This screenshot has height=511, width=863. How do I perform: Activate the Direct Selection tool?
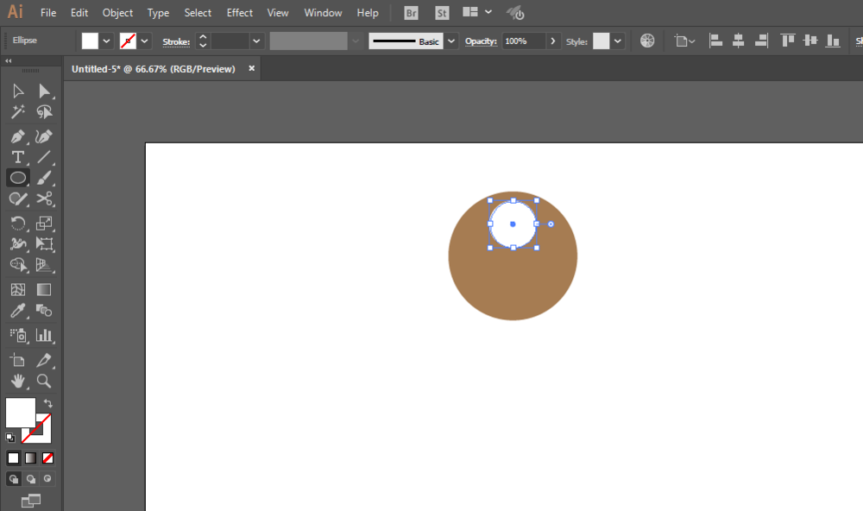44,91
